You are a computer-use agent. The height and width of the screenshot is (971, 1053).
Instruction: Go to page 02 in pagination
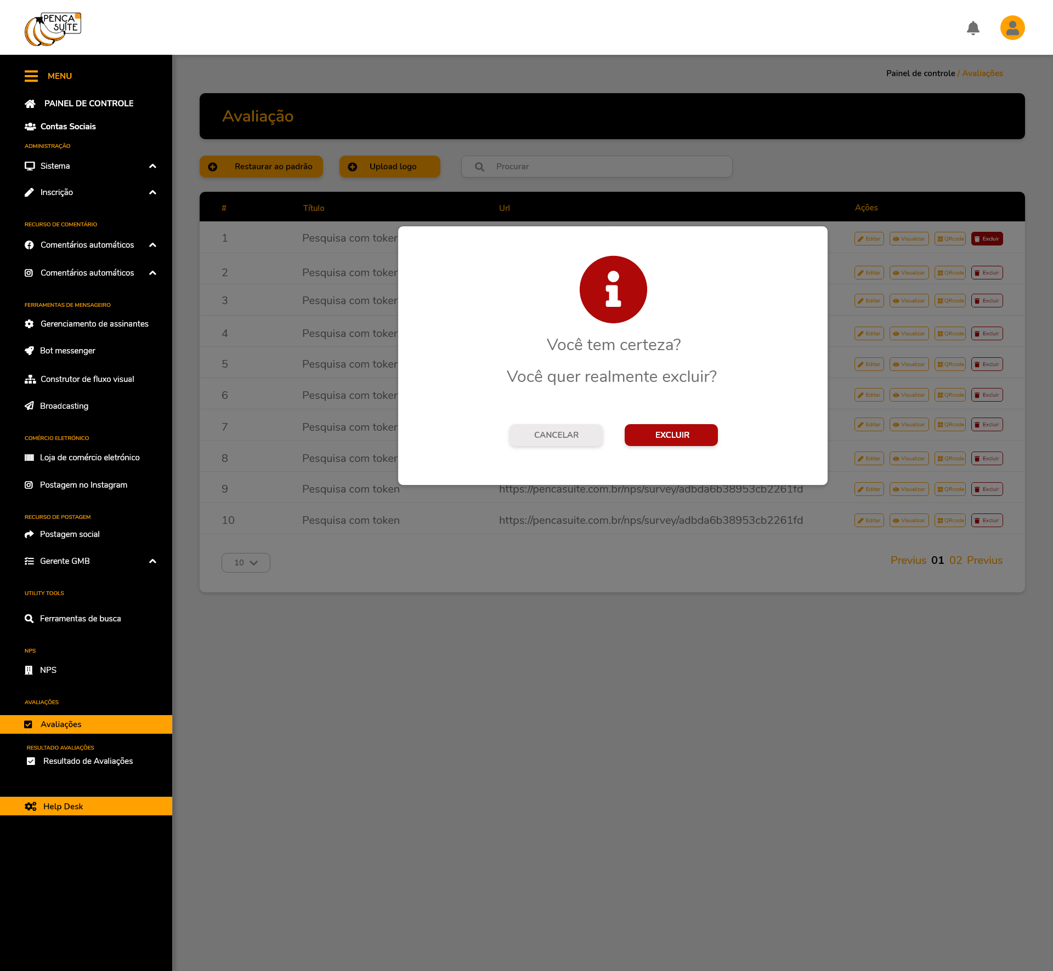coord(955,560)
